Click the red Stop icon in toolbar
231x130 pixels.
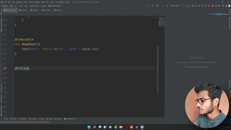[x=209, y=6]
